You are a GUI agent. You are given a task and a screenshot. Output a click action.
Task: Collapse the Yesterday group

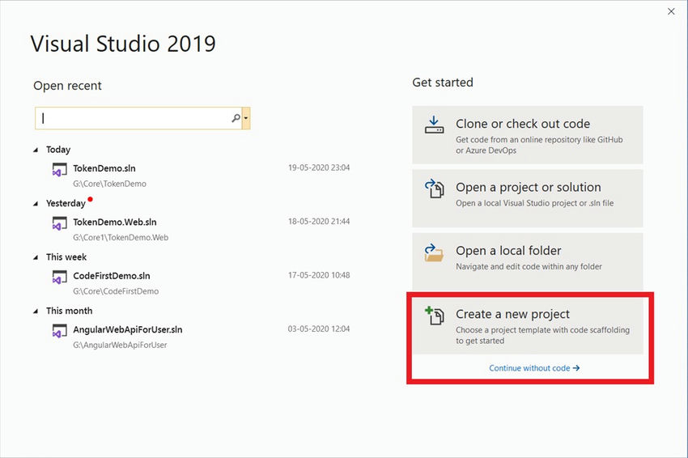36,204
